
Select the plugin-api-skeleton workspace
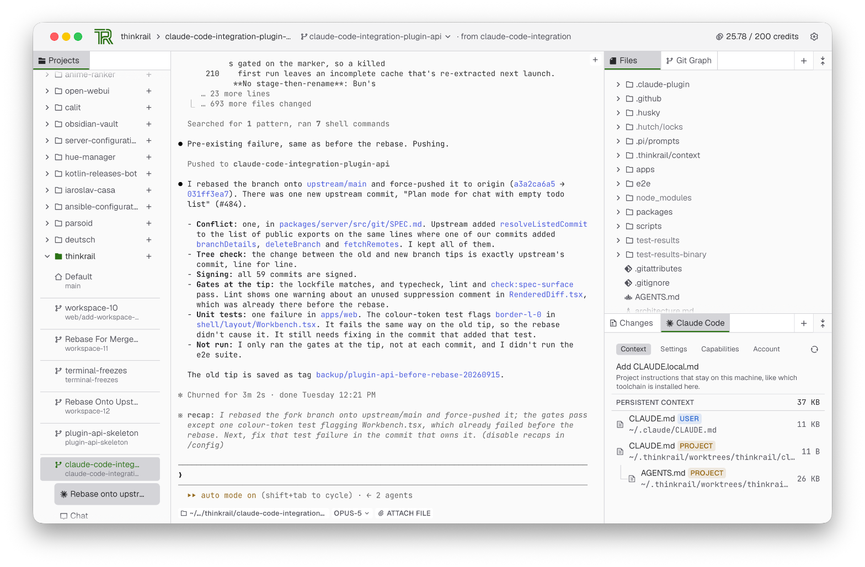[x=99, y=437]
